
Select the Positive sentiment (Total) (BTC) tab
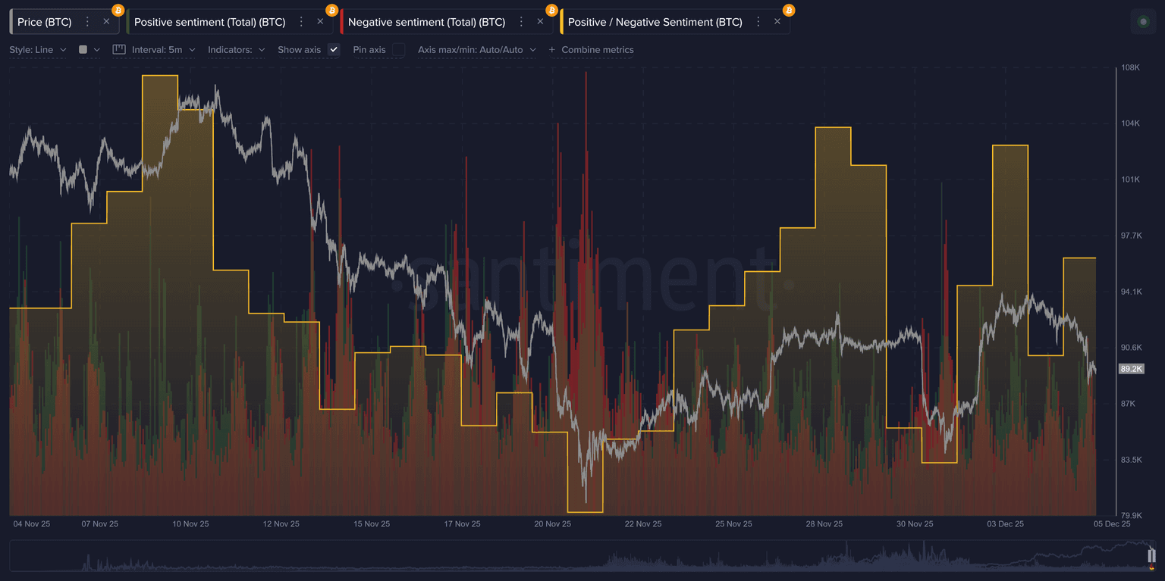[209, 22]
